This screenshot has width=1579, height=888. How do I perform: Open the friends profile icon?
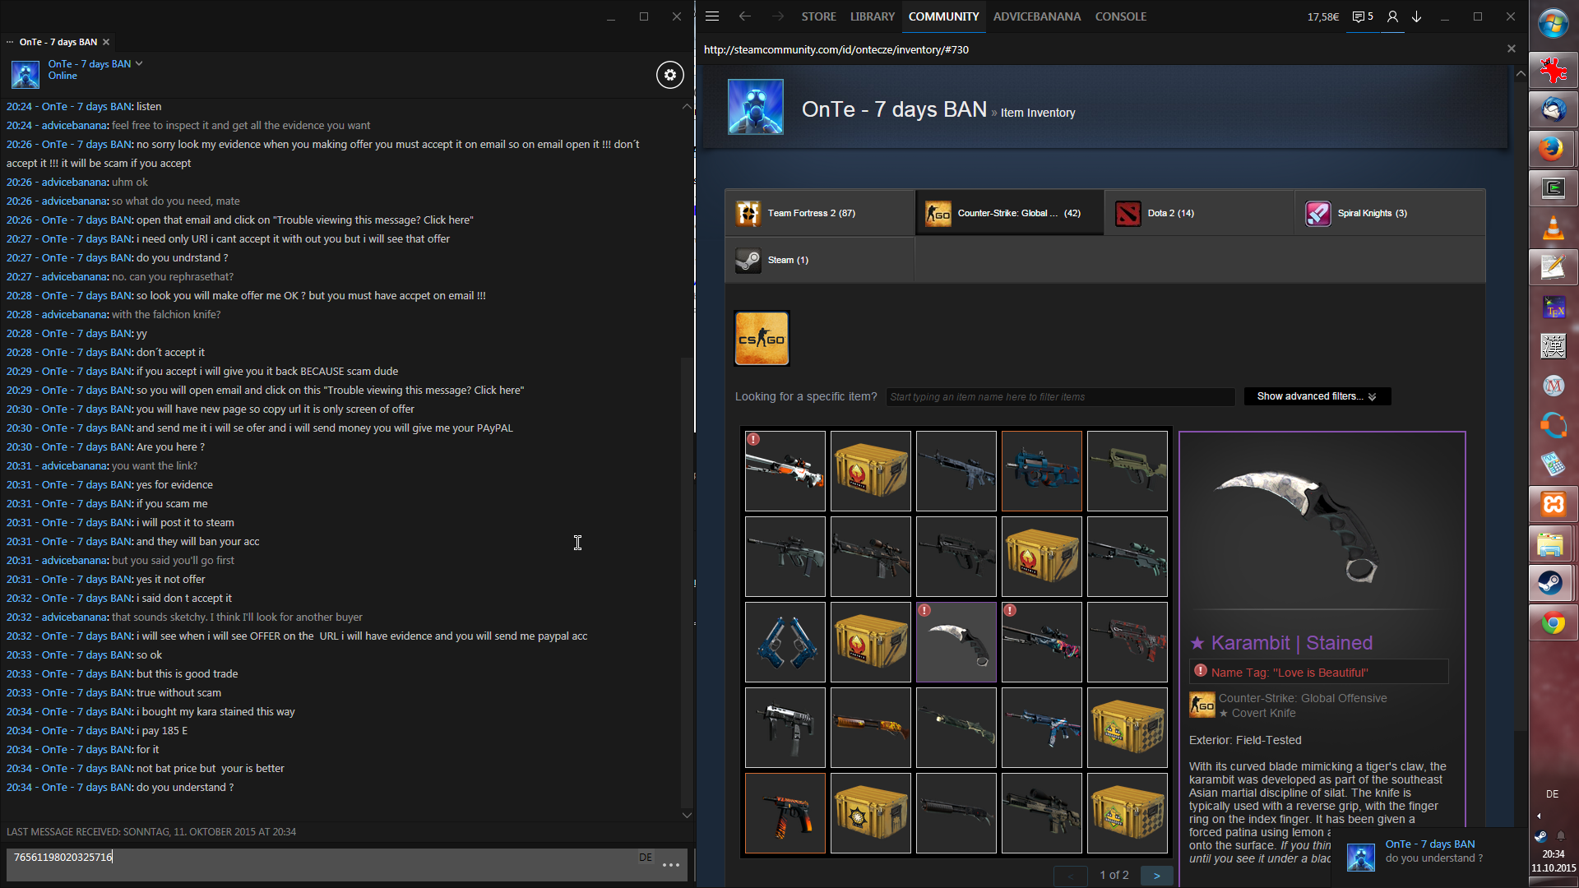1392,16
